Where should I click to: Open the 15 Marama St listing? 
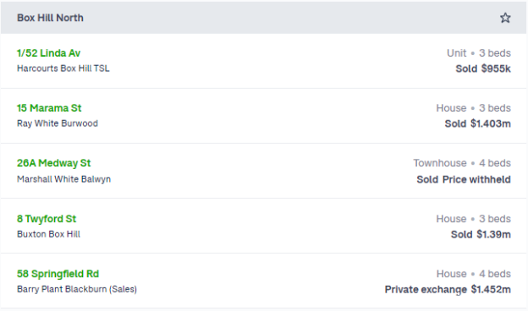[49, 108]
